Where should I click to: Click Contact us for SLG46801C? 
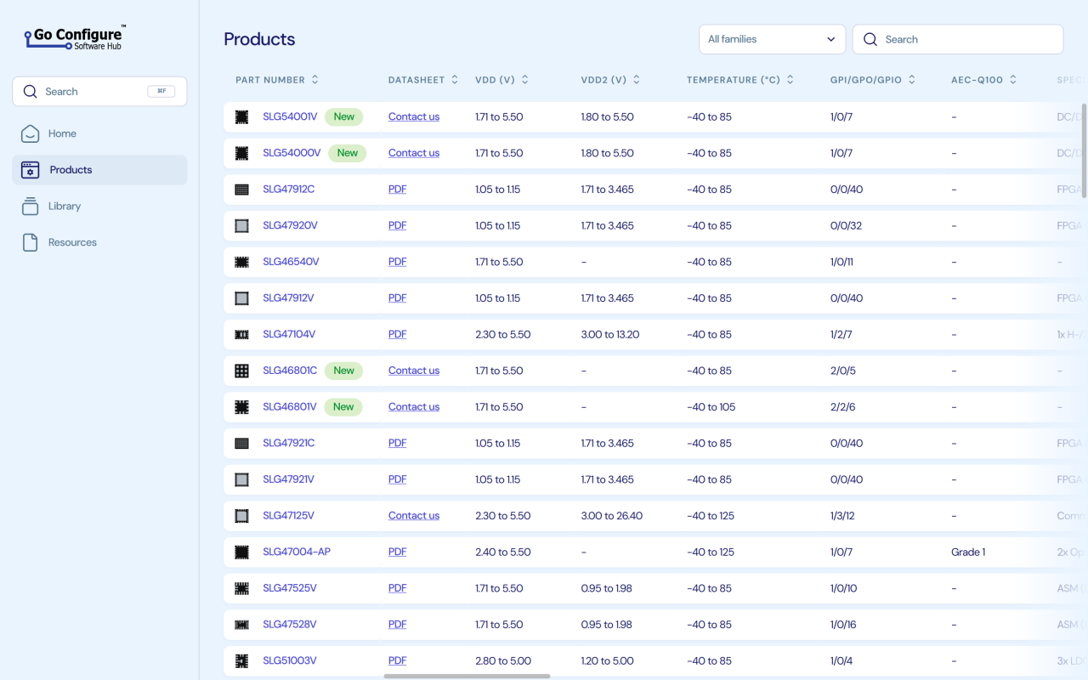pos(414,371)
